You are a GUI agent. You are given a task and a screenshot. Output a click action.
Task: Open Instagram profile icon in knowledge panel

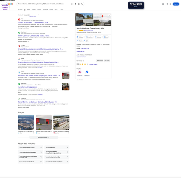coord(80,72)
